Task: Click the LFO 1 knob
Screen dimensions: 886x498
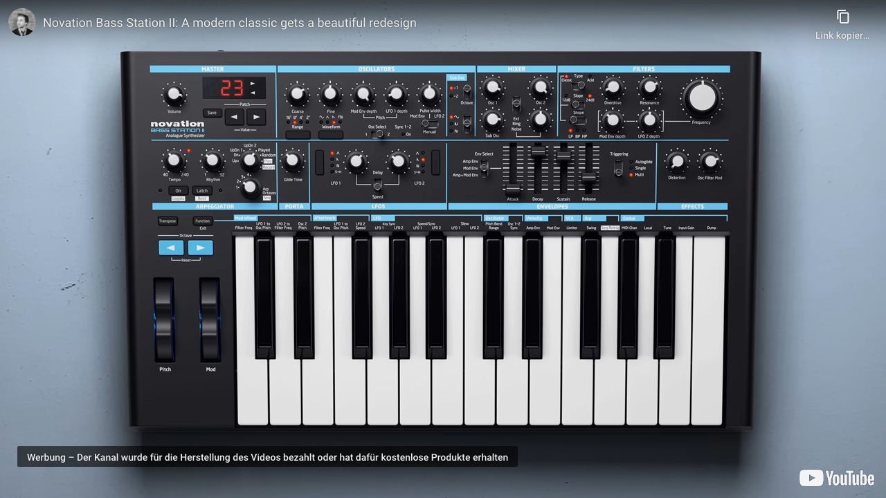Action: pyautogui.click(x=356, y=162)
